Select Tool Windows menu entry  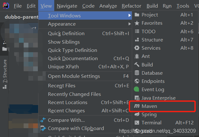pyautogui.click(x=85, y=16)
